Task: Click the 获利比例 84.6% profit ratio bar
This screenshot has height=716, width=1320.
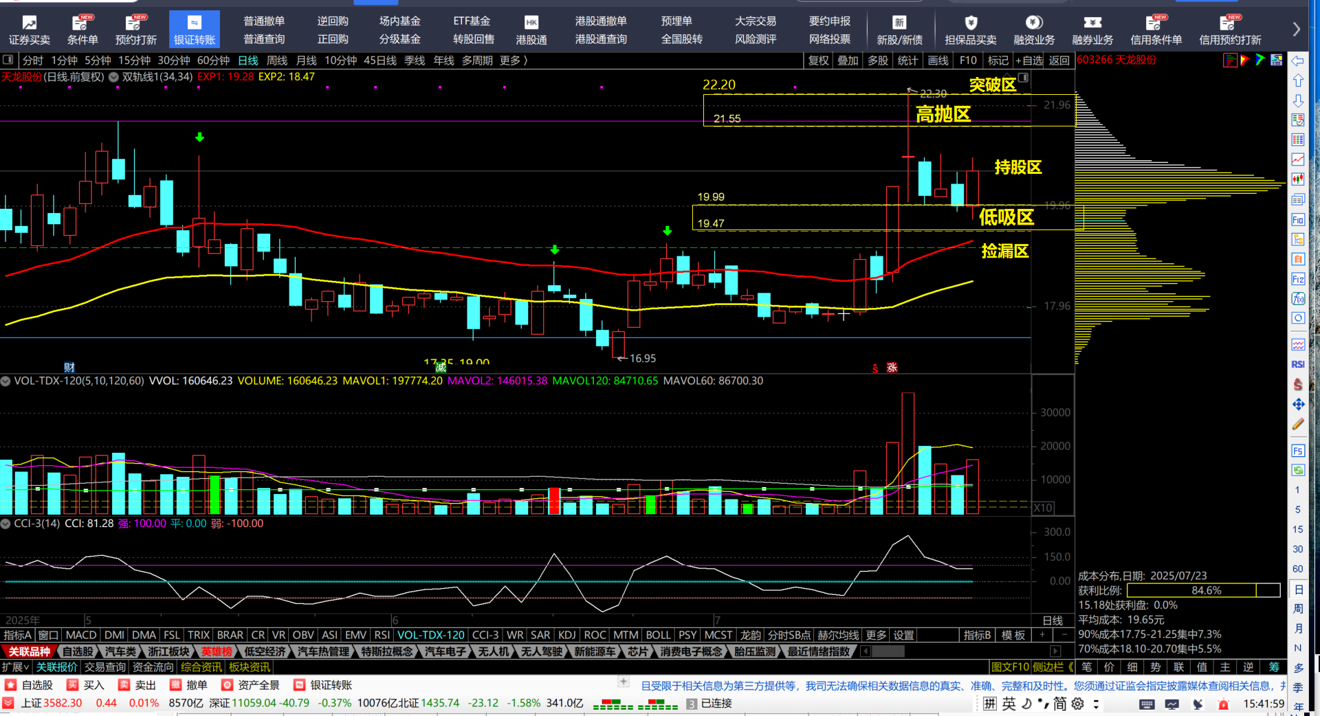Action: coord(1203,590)
